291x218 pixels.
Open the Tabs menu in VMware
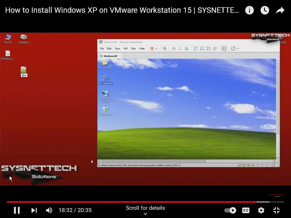tap(133, 49)
